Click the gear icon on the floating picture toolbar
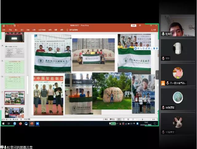The width and height of the screenshot is (197, 149). (157, 48)
